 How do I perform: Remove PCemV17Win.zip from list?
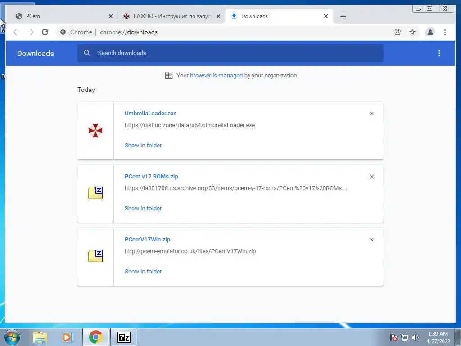point(371,240)
